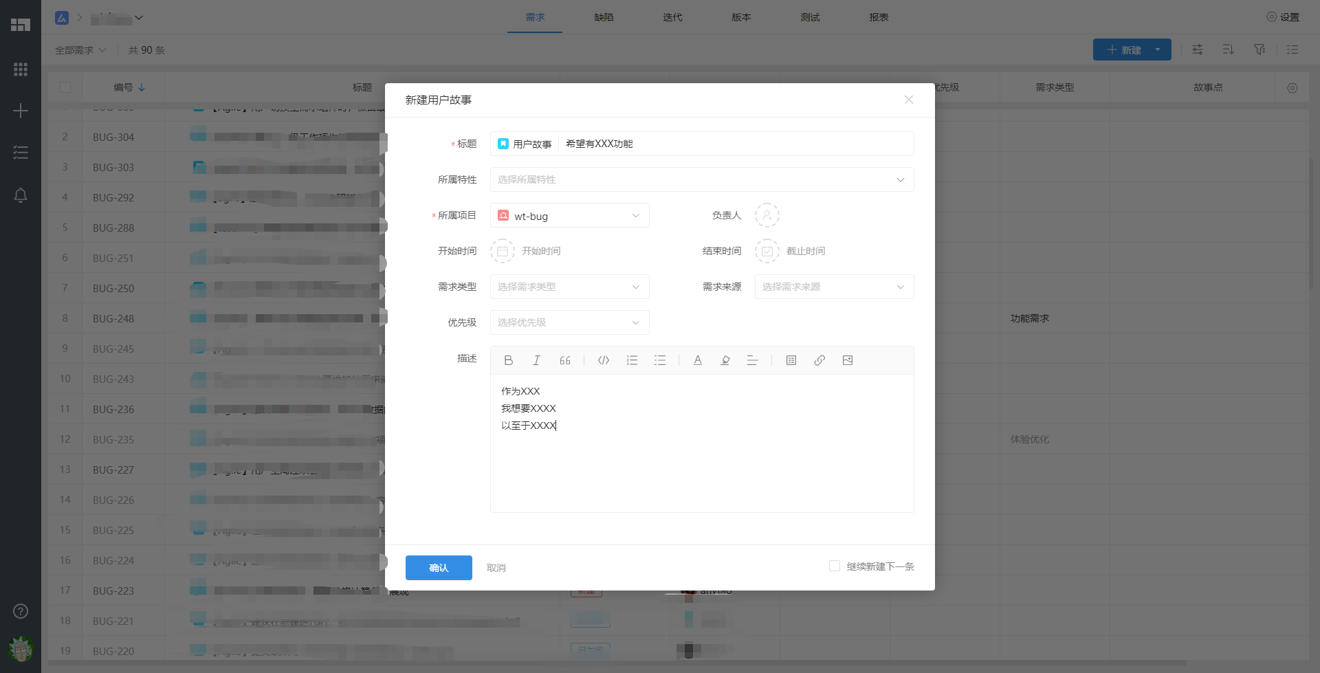Screen dimensions: 1320x673
Task: Open the BUG-304 row
Action: (x=113, y=137)
